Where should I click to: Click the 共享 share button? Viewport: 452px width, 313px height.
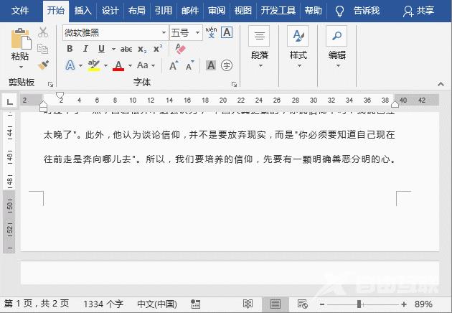(x=418, y=11)
